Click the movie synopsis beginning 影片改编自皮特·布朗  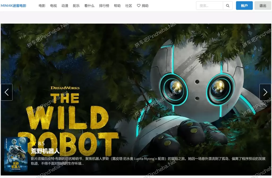click(148, 161)
